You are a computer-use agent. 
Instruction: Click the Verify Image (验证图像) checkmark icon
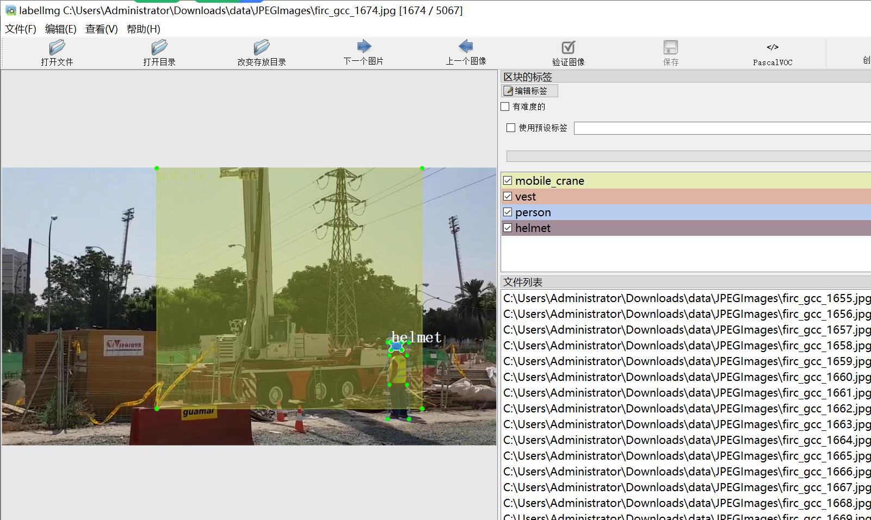568,48
